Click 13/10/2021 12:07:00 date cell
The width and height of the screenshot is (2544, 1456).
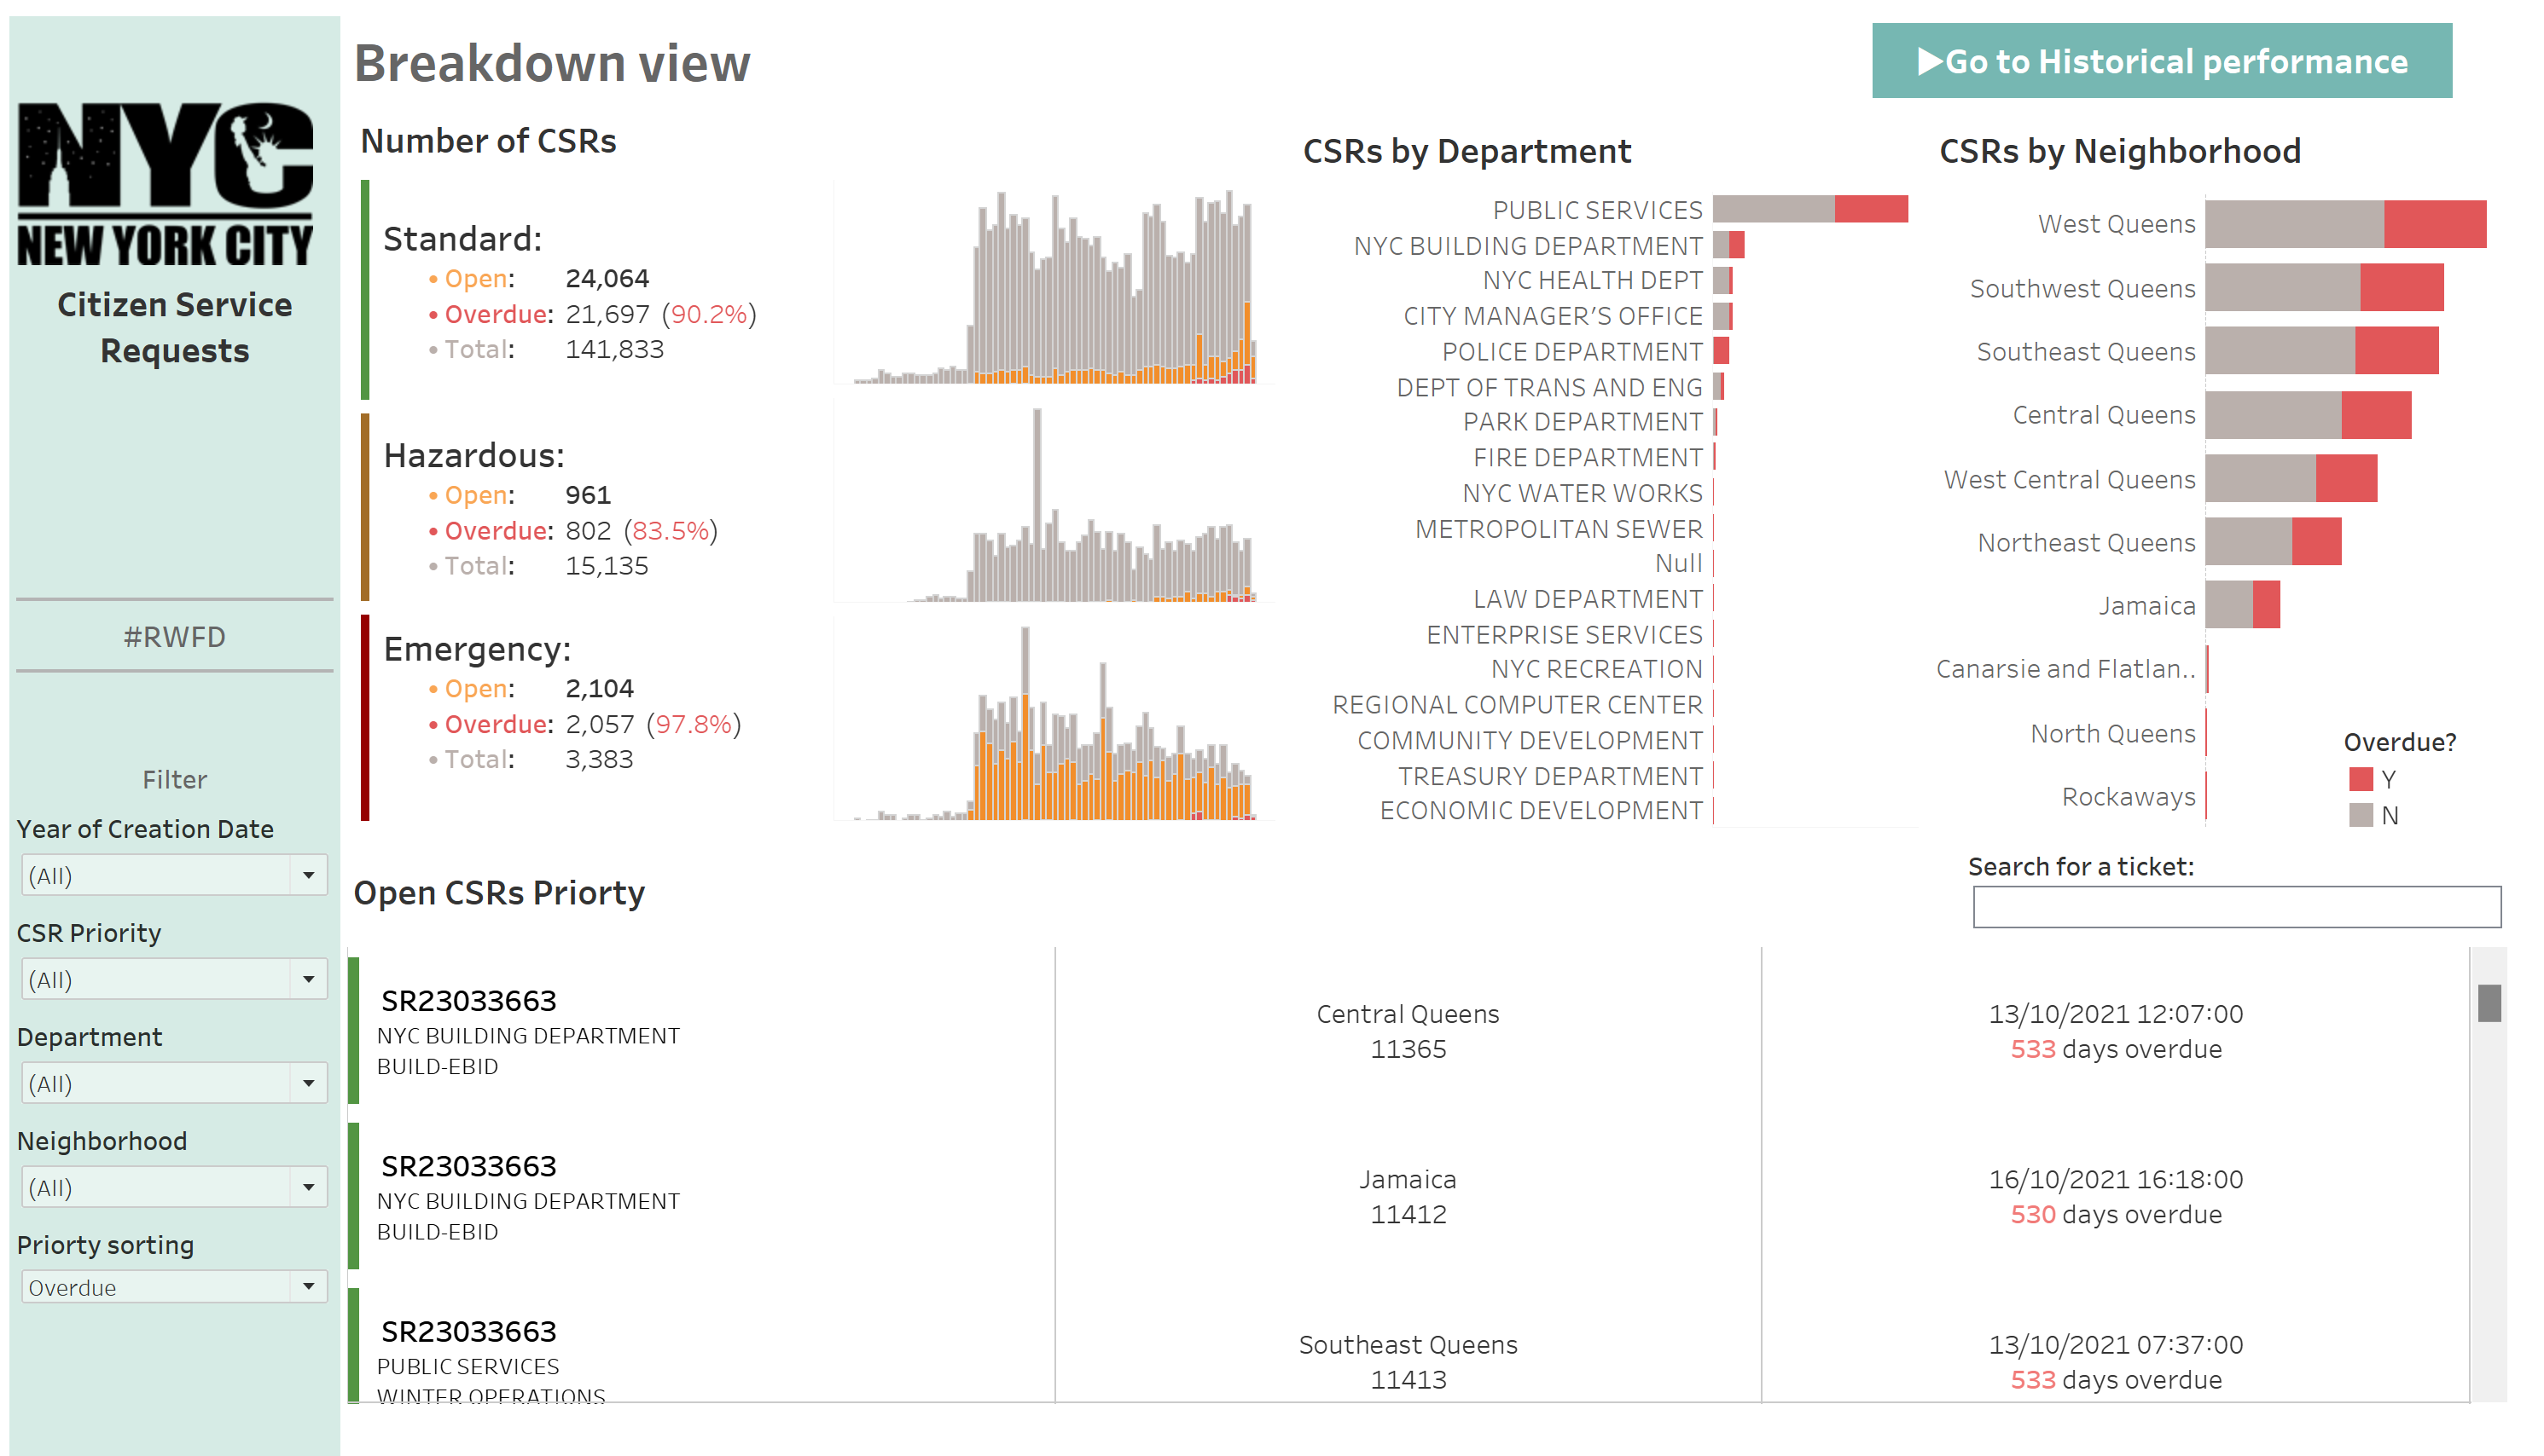(x=2116, y=1014)
